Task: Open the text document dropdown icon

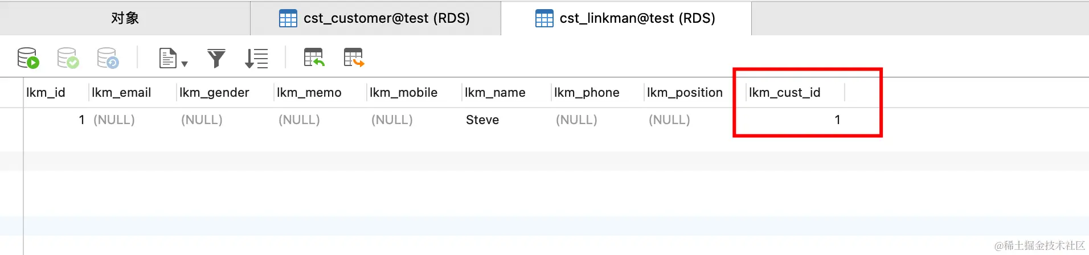Action: point(173,58)
